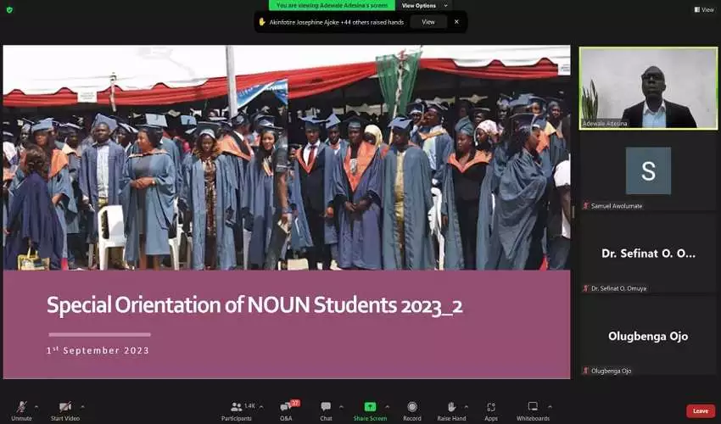Click the green Share Screen icon
The image size is (721, 424).
(x=370, y=406)
